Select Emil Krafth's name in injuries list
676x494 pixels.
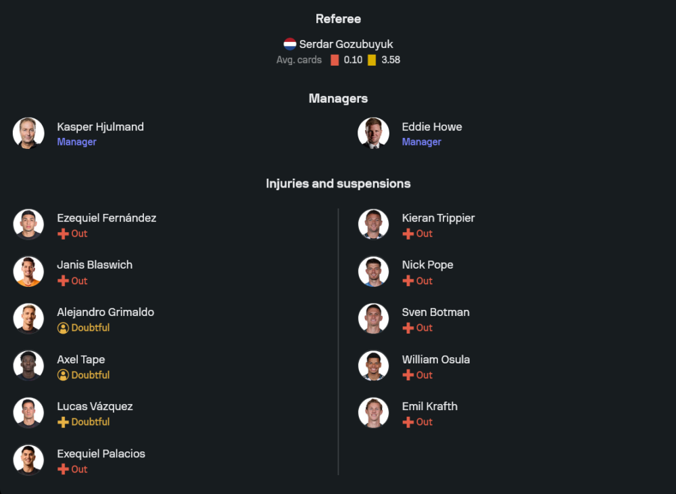click(429, 407)
